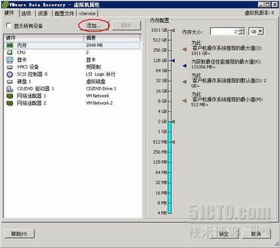
Task: Switch to the 配置文件 tab
Action: click(x=64, y=13)
